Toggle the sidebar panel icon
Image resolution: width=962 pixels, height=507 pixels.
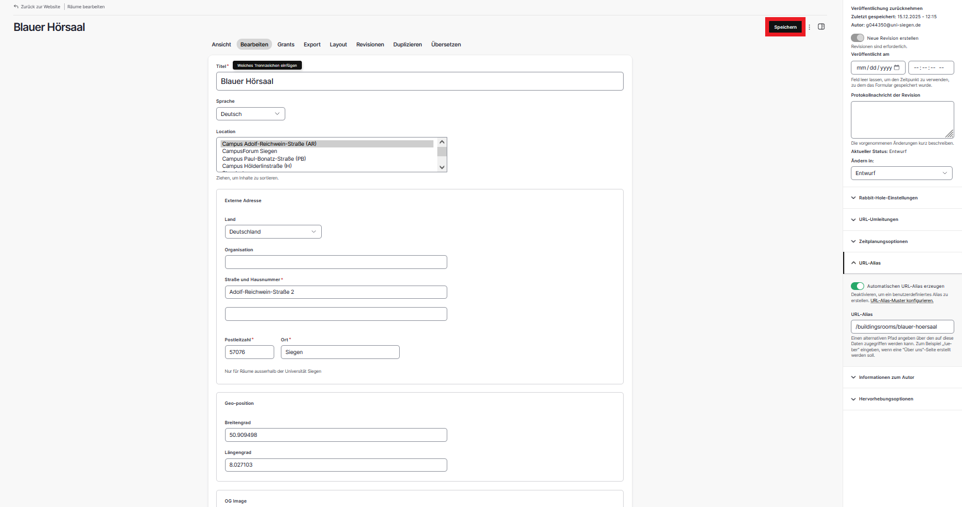tap(822, 27)
